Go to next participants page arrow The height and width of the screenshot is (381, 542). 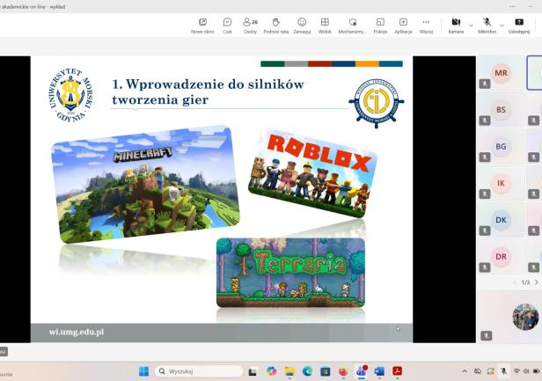[536, 282]
